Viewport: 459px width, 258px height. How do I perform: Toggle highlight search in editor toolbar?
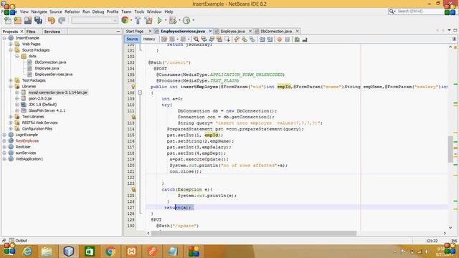(x=219, y=39)
